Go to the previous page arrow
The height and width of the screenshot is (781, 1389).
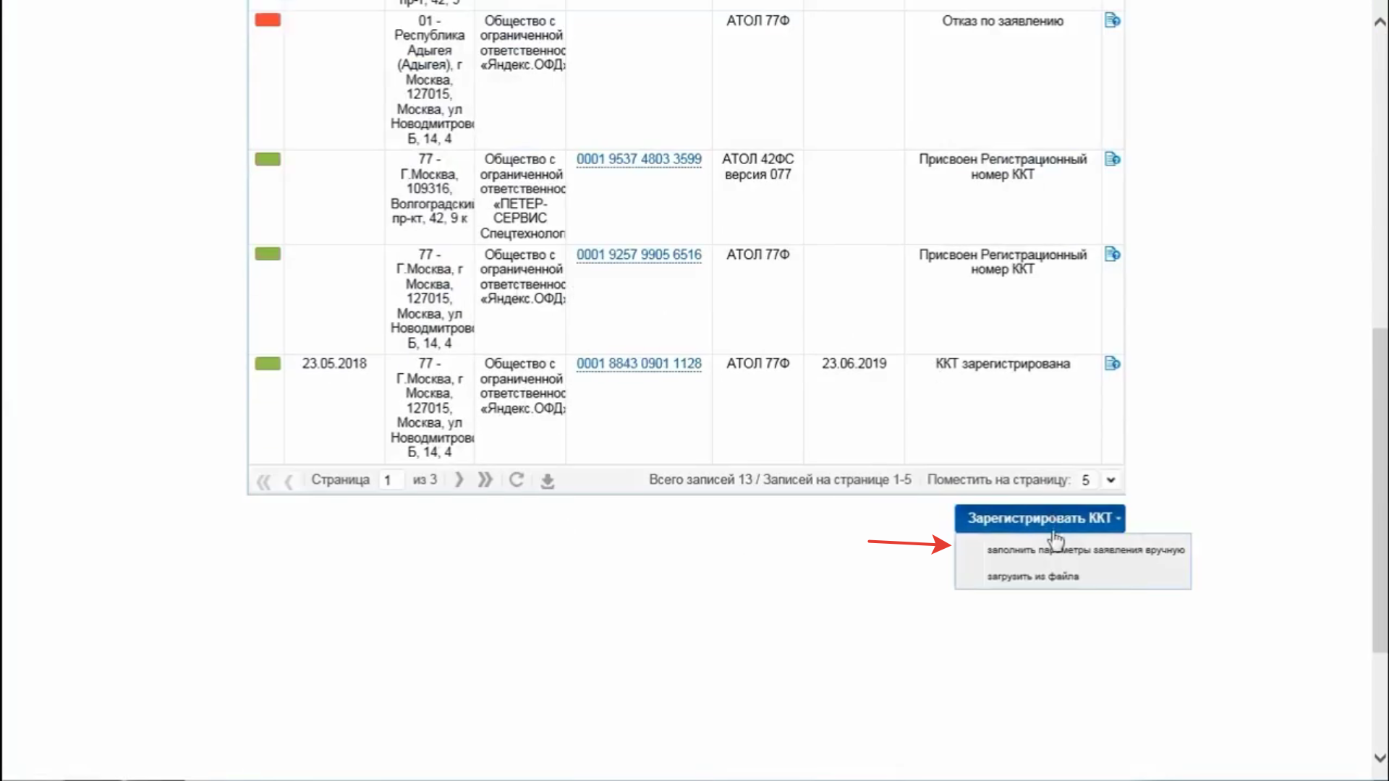289,481
